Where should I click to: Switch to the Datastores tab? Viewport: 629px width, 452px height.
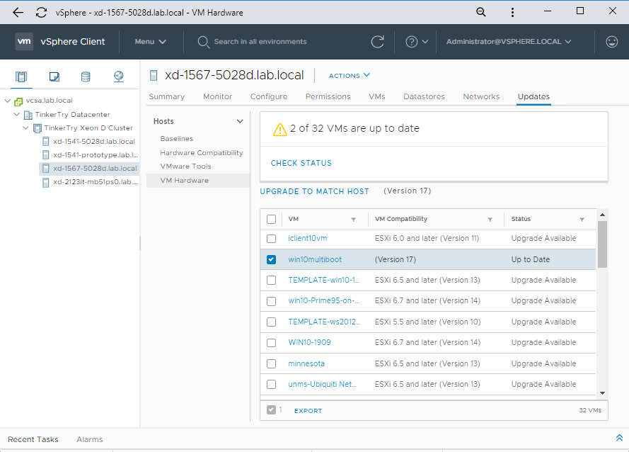coord(424,96)
